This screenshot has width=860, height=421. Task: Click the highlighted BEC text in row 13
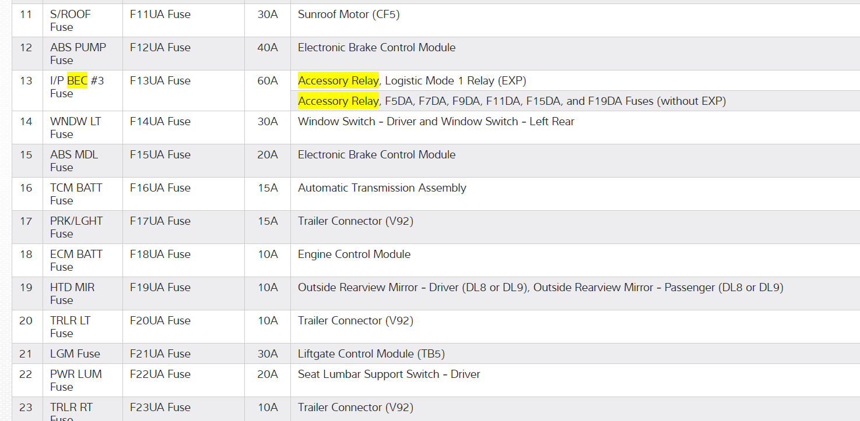point(77,80)
